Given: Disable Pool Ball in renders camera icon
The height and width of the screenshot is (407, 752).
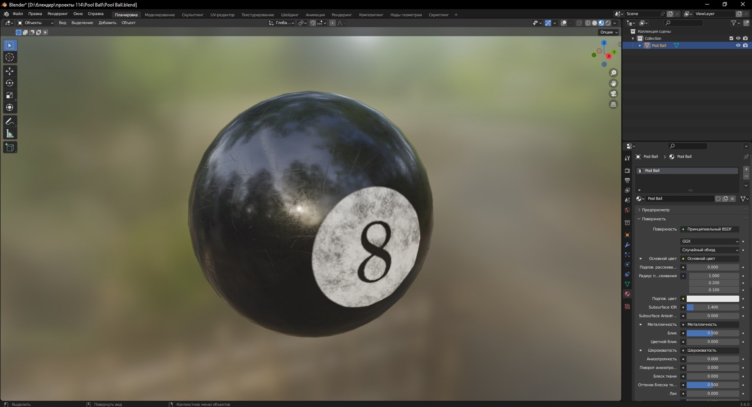Looking at the screenshot, I should (745, 45).
